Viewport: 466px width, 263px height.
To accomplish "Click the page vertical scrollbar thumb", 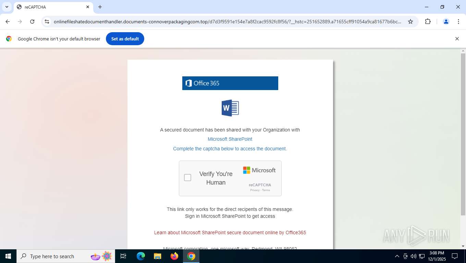I will pyautogui.click(x=463, y=134).
